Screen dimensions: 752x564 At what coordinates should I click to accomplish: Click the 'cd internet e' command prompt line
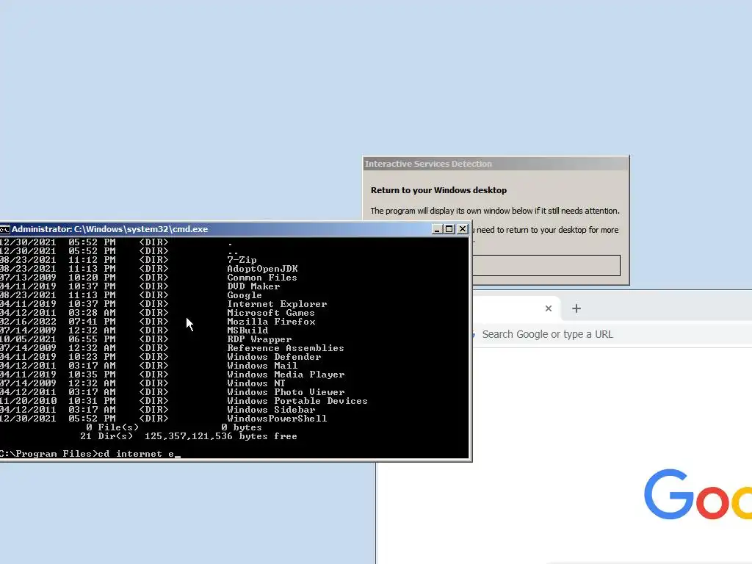pyautogui.click(x=90, y=454)
